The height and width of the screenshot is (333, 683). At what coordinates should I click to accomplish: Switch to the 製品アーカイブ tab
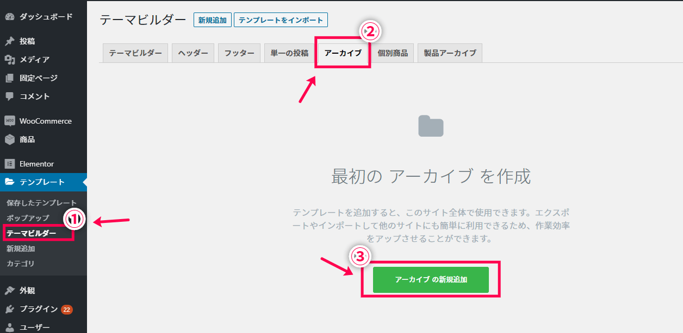(450, 53)
